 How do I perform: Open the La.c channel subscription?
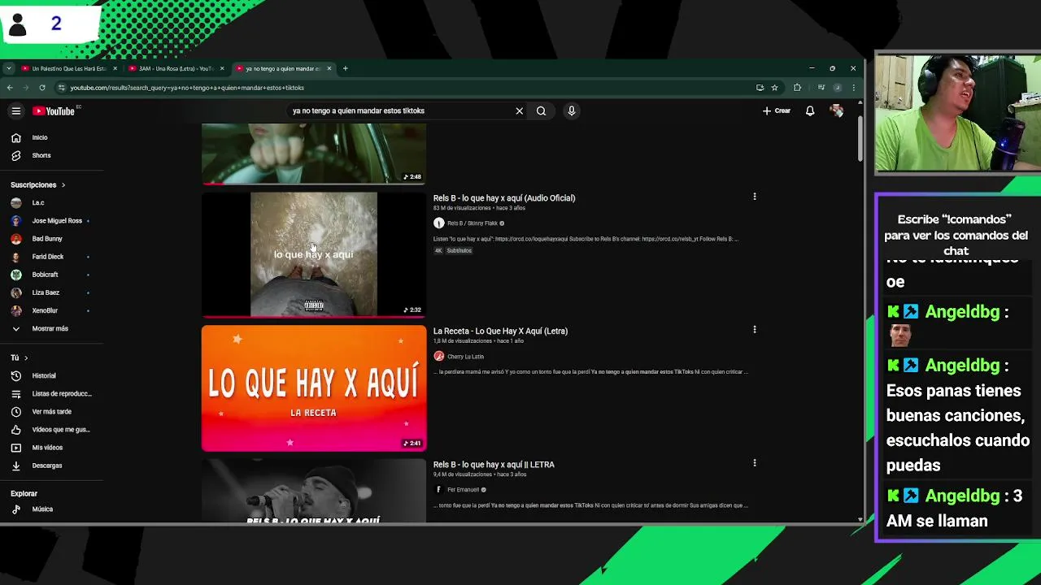click(x=38, y=203)
